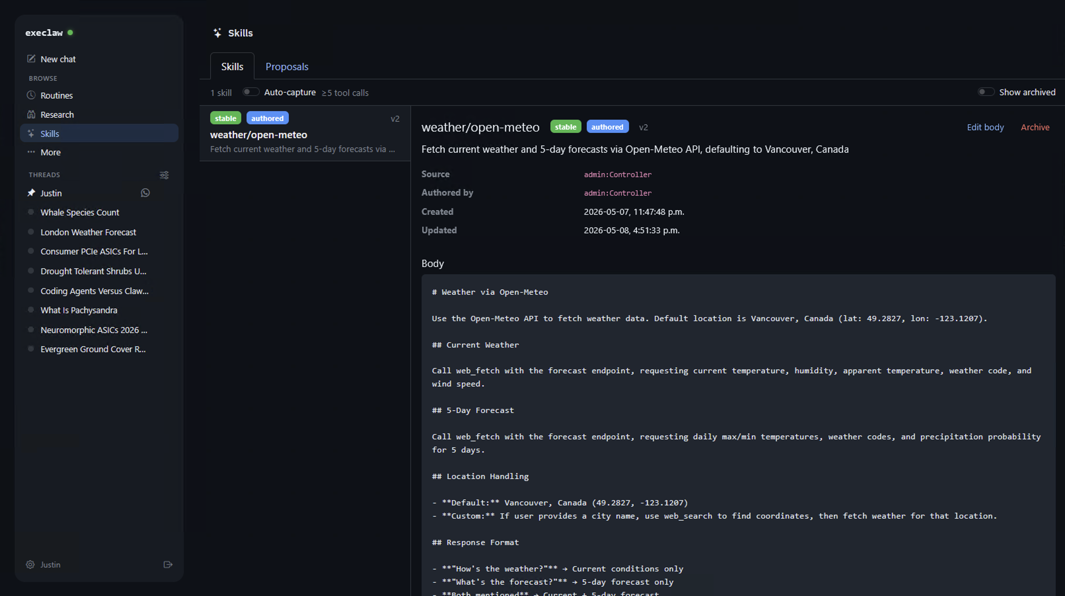The width and height of the screenshot is (1065, 596).
Task: Click the green online status dot
Action: (x=70, y=32)
